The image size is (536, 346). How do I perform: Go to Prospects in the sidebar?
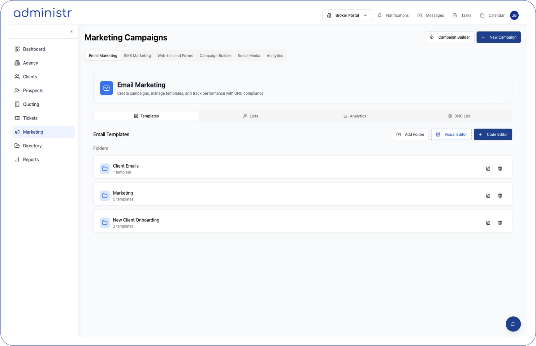pos(33,91)
